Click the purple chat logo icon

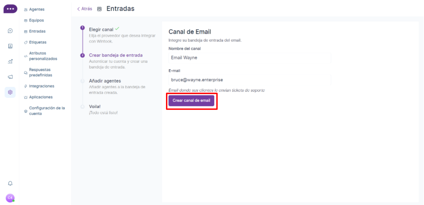pyautogui.click(x=10, y=9)
